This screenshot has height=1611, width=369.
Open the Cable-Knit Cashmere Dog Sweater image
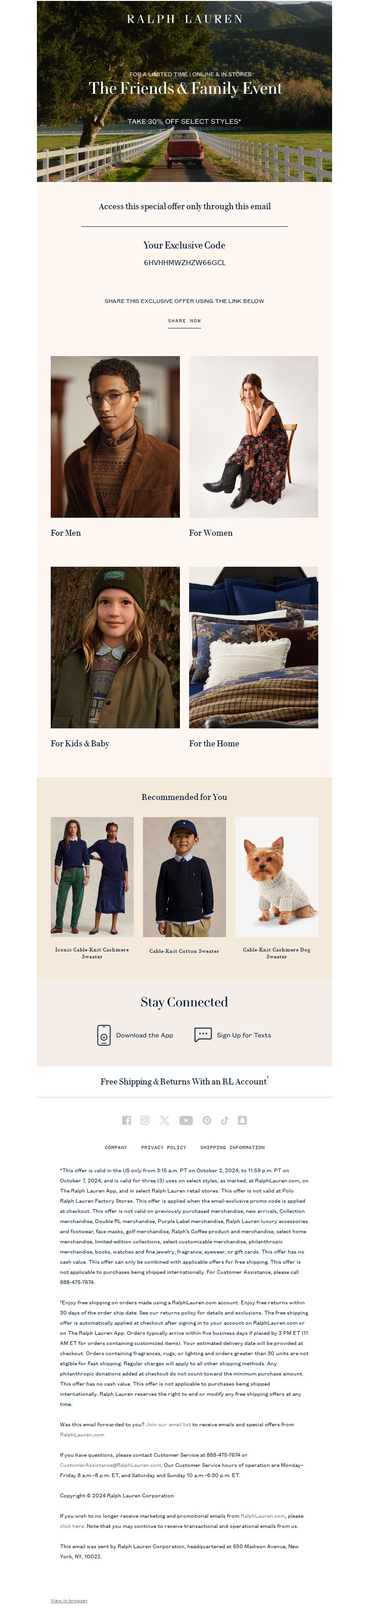pos(277,877)
